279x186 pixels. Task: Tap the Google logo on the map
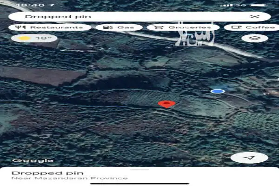click(33, 160)
